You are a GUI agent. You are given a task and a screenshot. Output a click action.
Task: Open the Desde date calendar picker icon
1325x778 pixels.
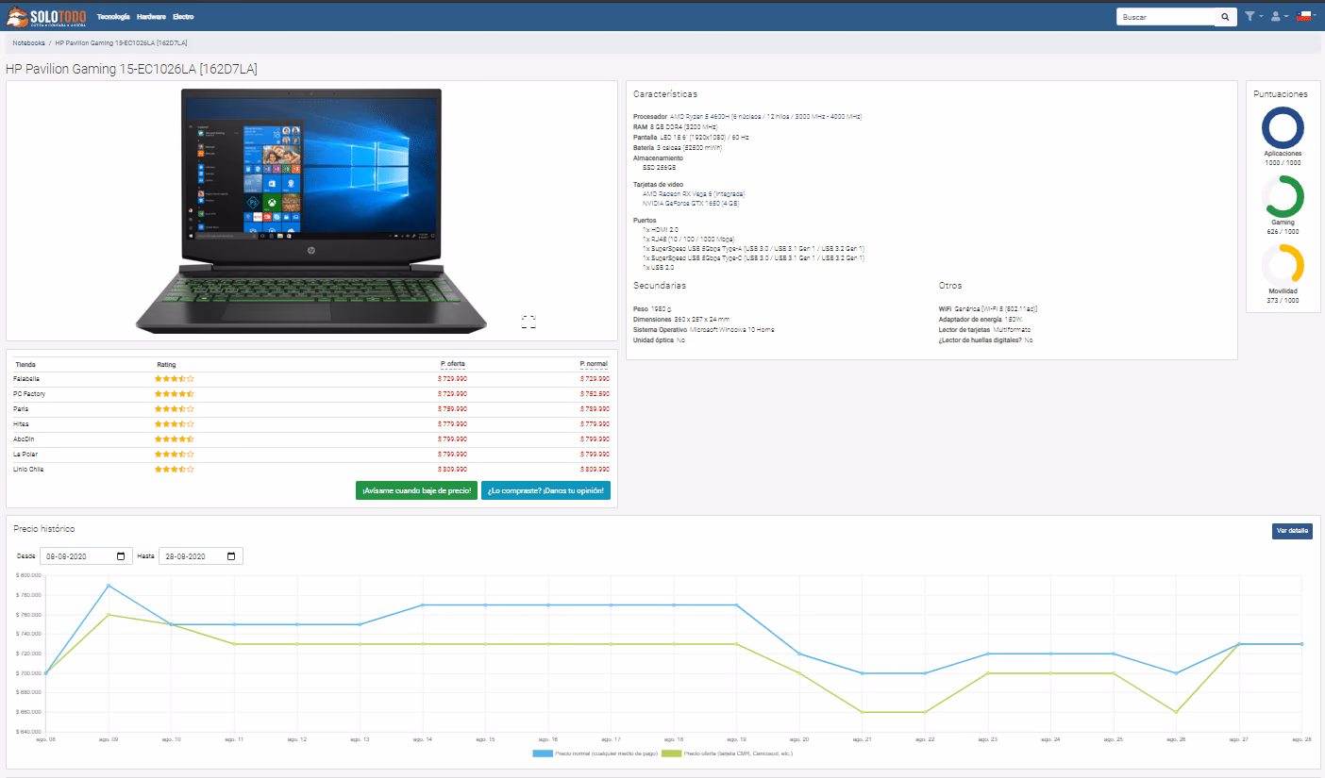point(121,556)
